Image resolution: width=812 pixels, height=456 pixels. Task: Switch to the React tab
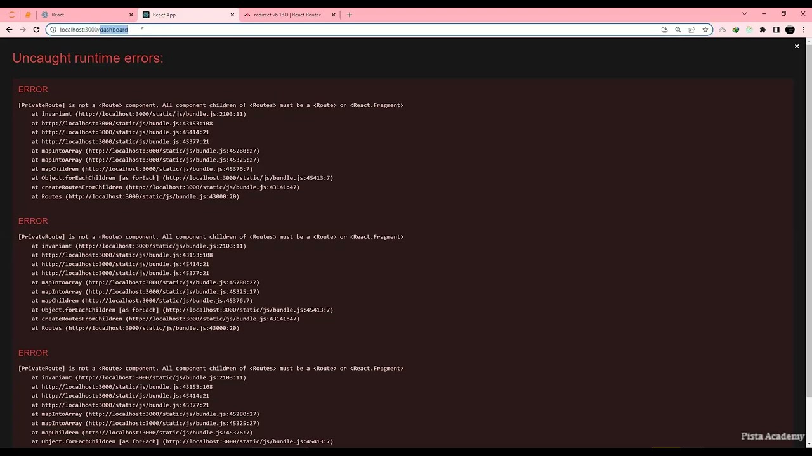tap(87, 15)
